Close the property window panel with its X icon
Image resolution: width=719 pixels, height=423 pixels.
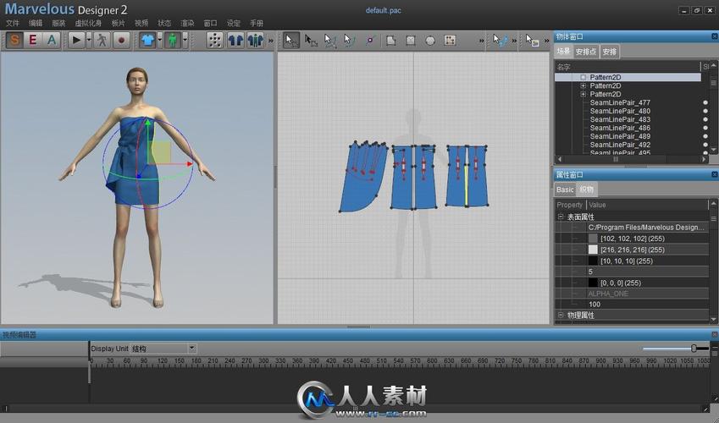point(714,174)
